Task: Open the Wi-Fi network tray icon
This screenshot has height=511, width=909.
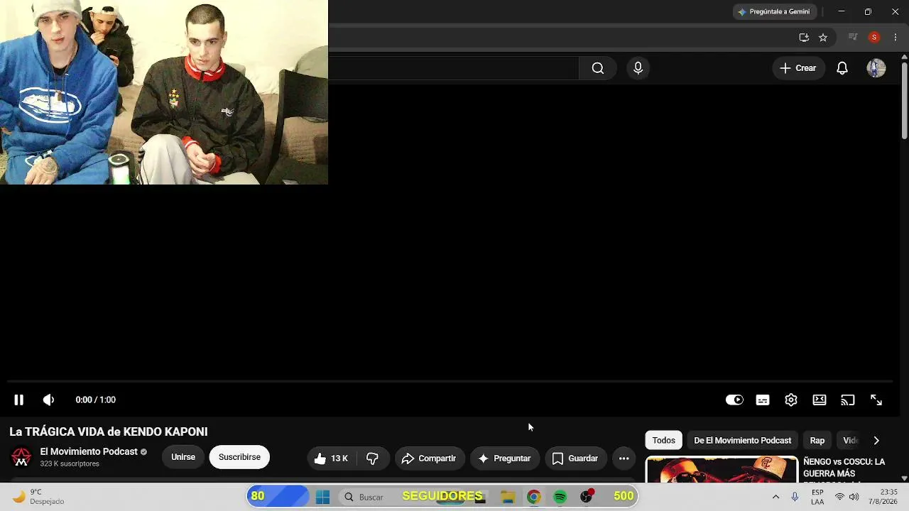Action: point(839,497)
